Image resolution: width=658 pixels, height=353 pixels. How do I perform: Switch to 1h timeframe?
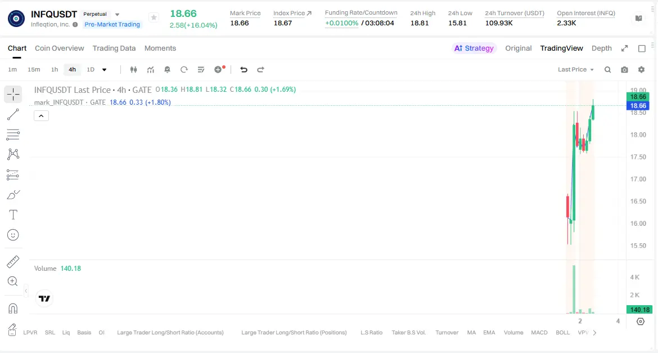(x=55, y=69)
